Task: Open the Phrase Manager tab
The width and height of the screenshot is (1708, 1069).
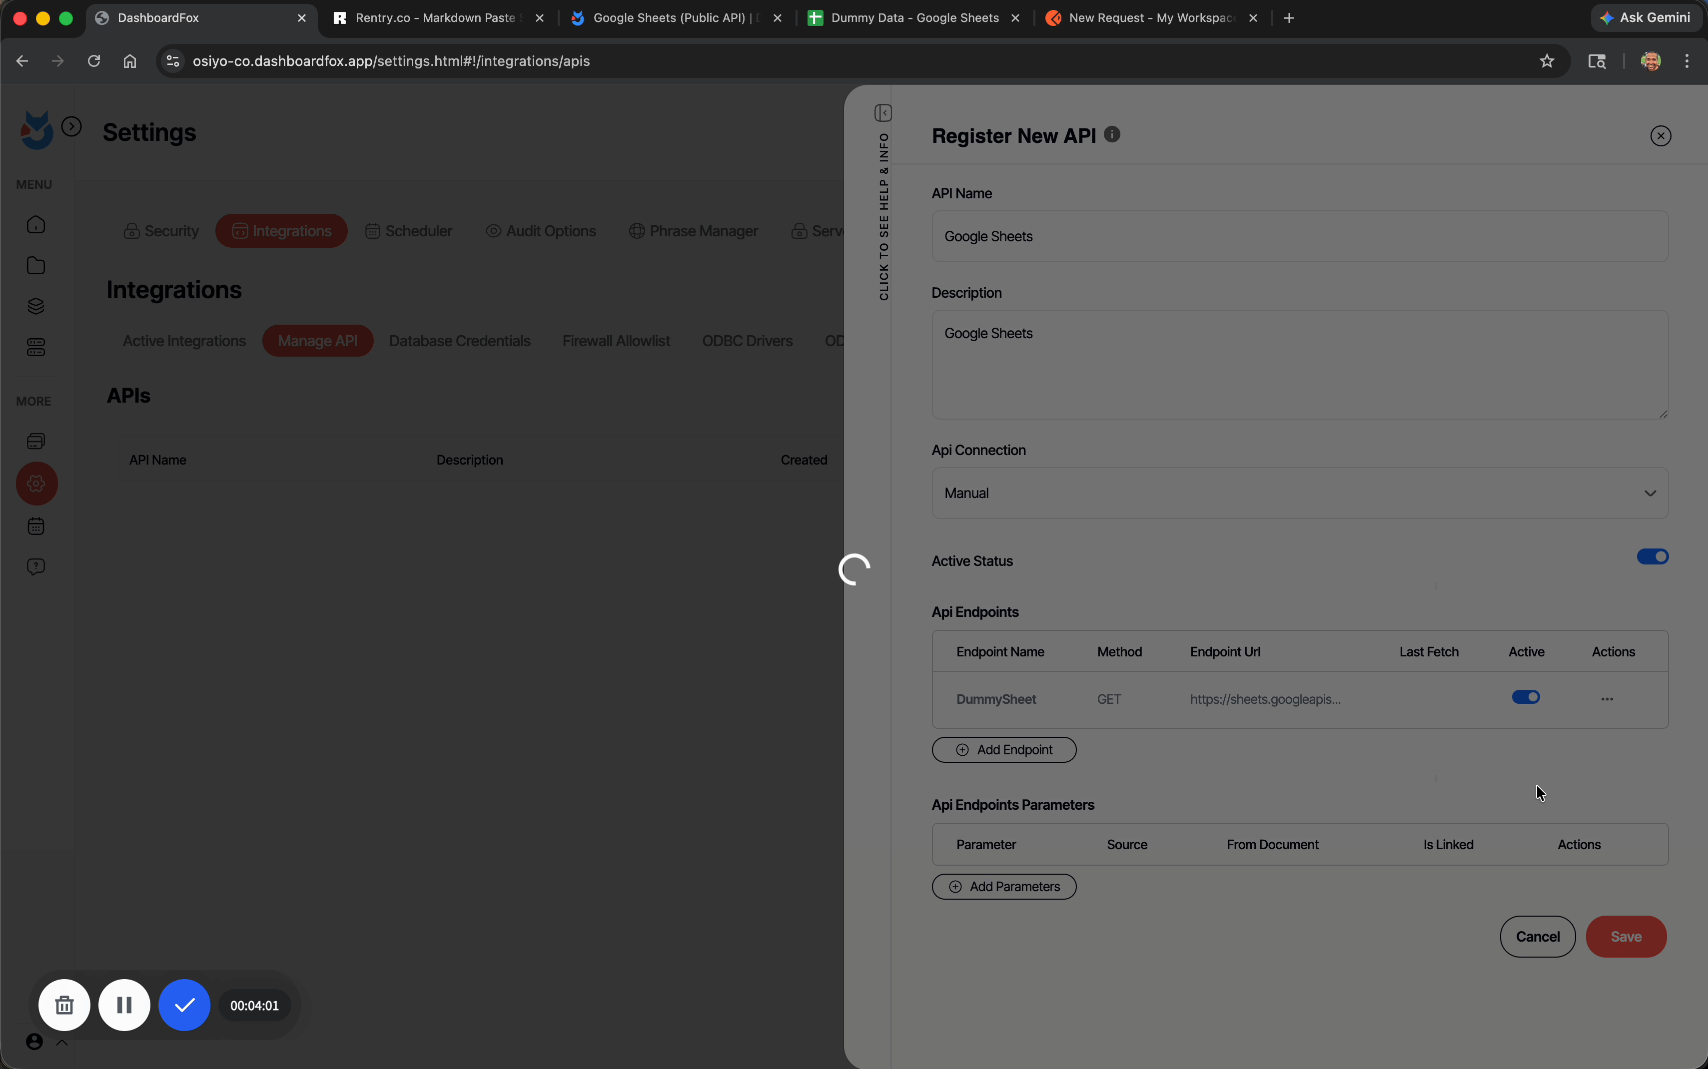Action: pyautogui.click(x=694, y=231)
